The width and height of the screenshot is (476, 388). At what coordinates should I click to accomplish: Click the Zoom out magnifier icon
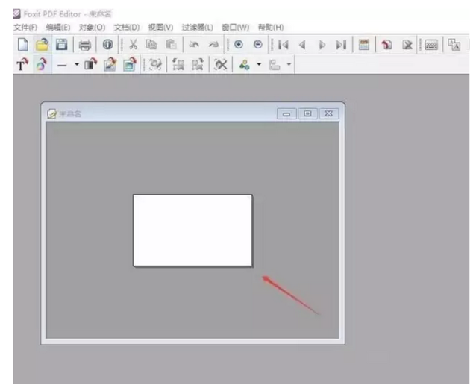click(258, 45)
